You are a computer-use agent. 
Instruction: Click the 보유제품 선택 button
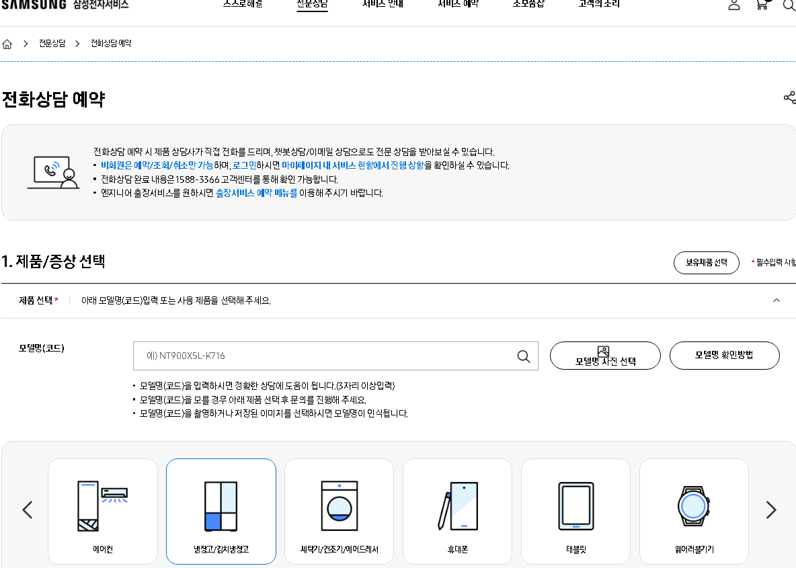click(x=706, y=262)
